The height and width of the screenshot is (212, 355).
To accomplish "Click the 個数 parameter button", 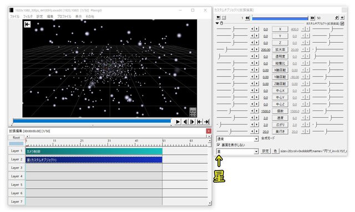I will [x=280, y=111].
